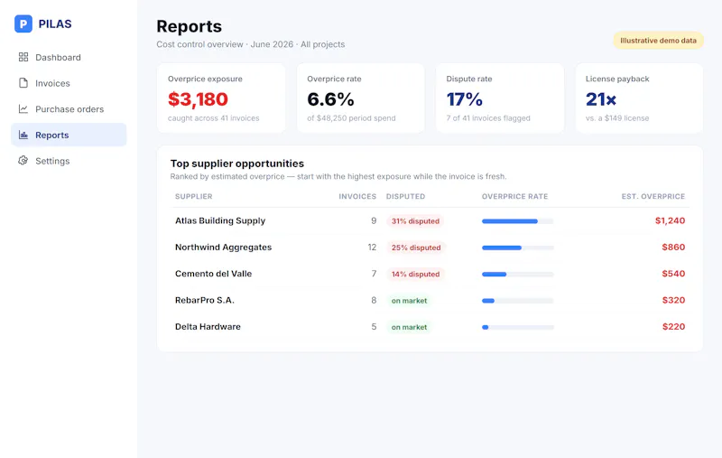722x458 pixels.
Task: Open the Overprice rate 6.6% card
Action: tap(360, 98)
